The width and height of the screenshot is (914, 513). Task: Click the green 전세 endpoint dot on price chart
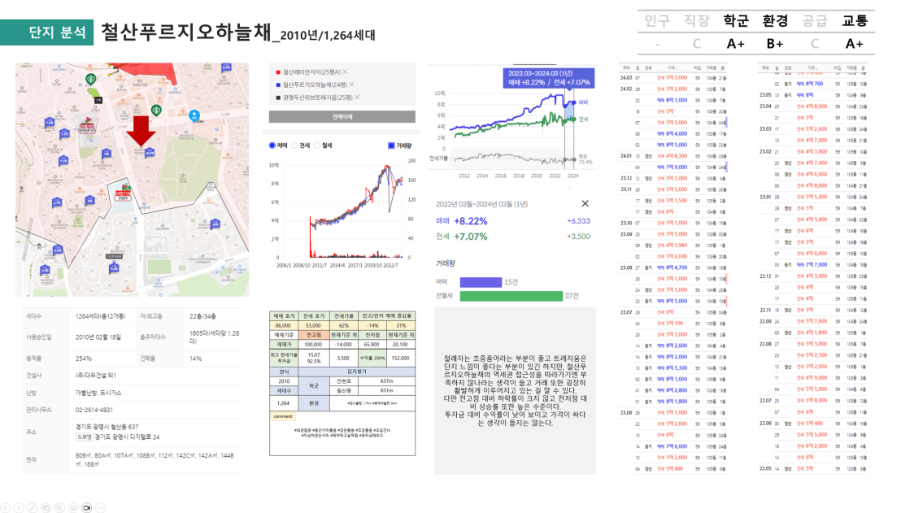pyautogui.click(x=574, y=120)
